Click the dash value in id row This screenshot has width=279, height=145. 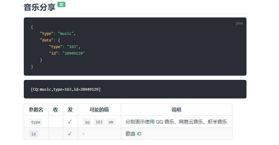[84, 134]
